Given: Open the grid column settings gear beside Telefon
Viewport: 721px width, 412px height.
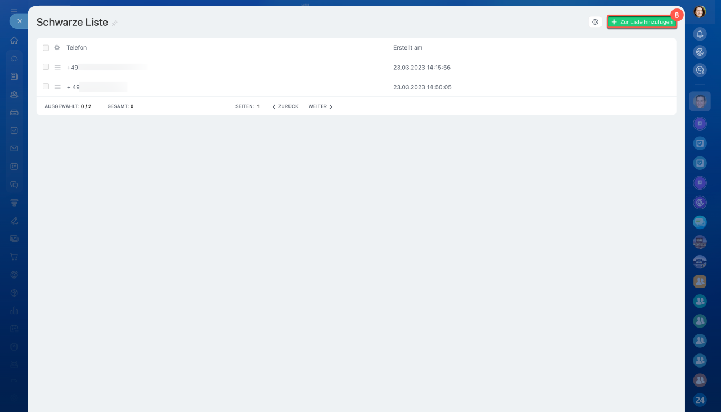Looking at the screenshot, I should [57, 48].
